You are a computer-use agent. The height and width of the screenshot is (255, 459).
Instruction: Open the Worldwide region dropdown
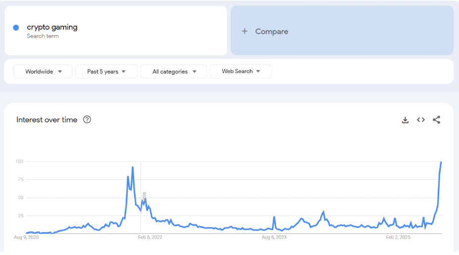43,72
